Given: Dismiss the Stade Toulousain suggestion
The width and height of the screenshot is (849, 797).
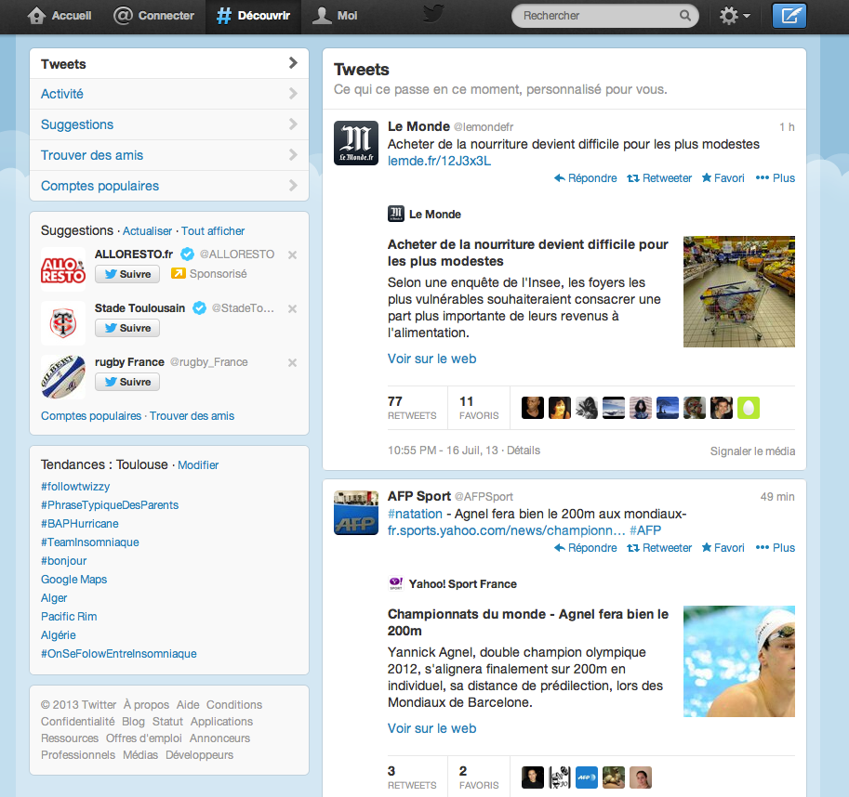Looking at the screenshot, I should (x=292, y=308).
